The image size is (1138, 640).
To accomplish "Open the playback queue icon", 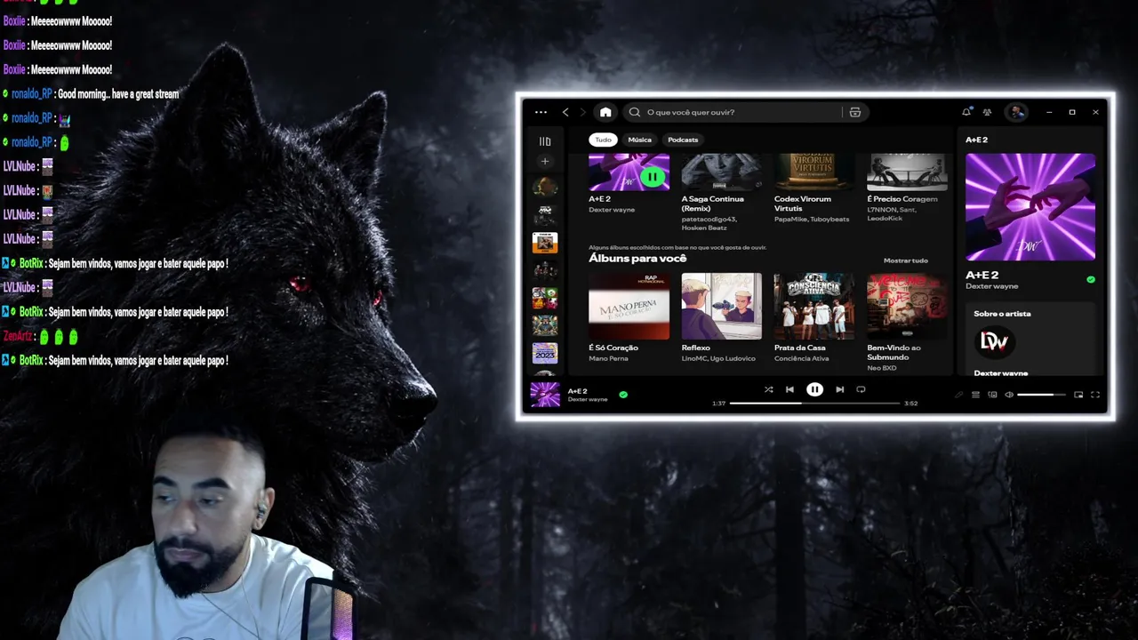I will tap(975, 395).
